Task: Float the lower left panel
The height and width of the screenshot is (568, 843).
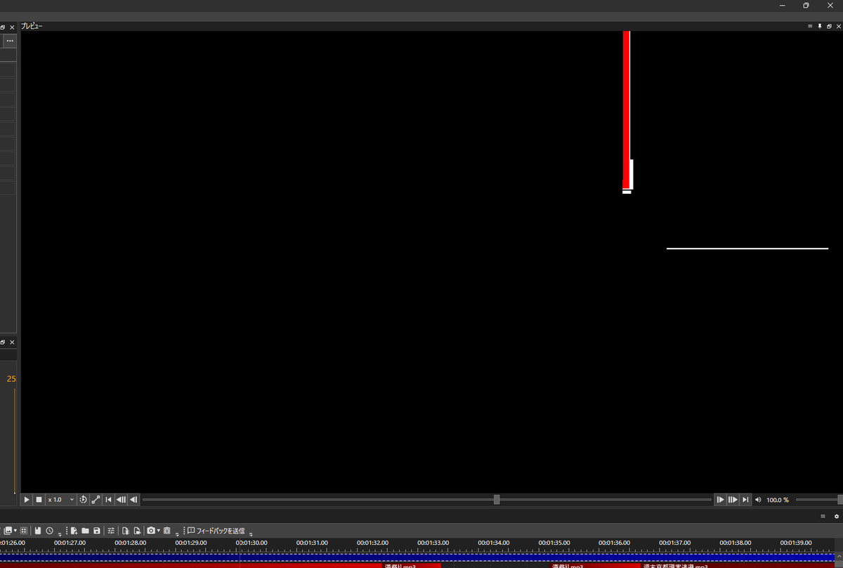Action: tap(3, 342)
